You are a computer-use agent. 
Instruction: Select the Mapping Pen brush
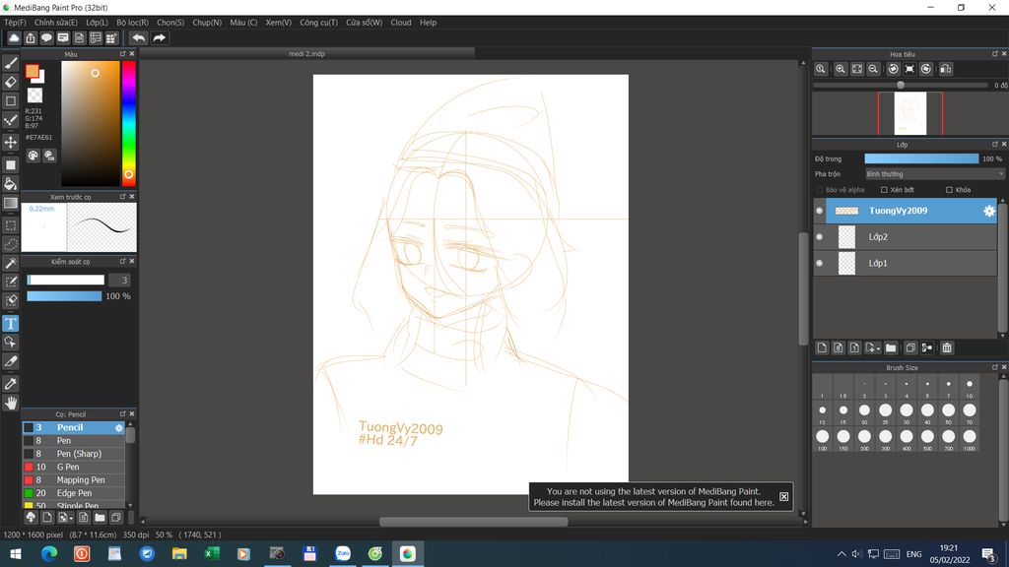[x=73, y=479]
